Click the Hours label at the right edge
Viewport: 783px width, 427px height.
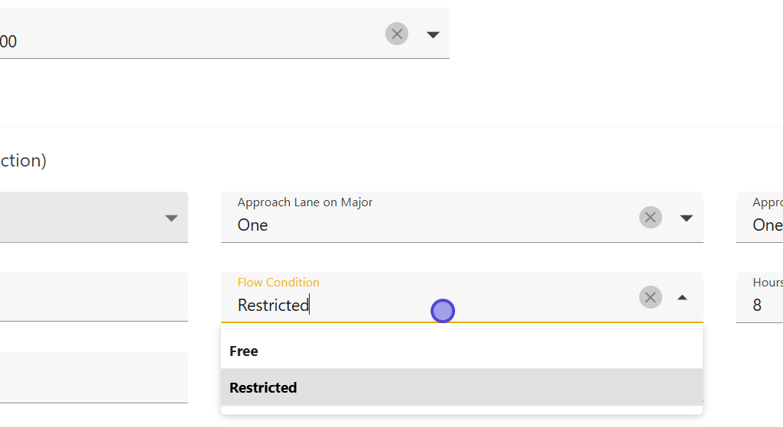click(768, 283)
